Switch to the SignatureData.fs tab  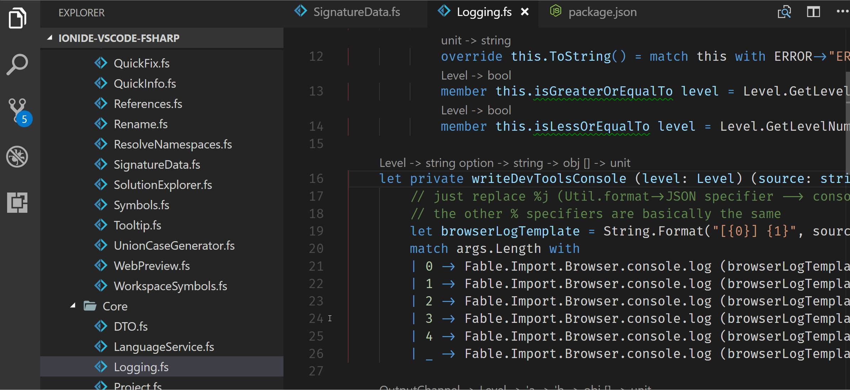coord(356,12)
